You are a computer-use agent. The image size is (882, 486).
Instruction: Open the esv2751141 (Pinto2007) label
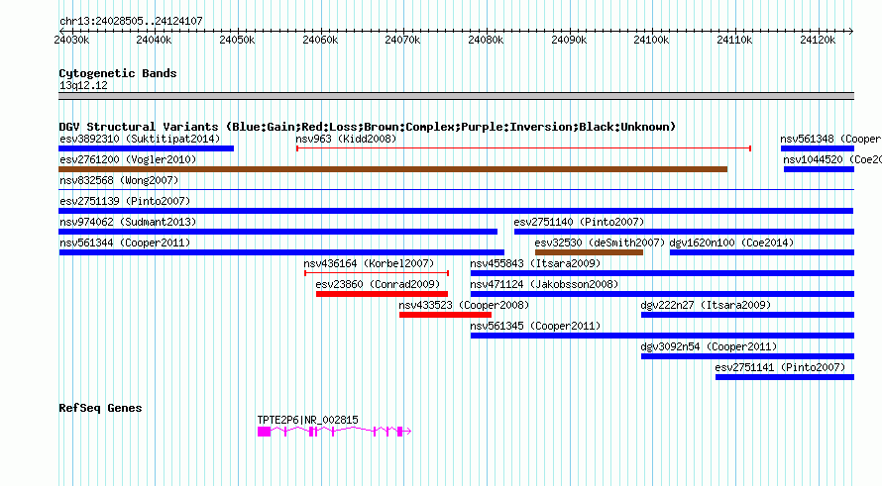(780, 367)
